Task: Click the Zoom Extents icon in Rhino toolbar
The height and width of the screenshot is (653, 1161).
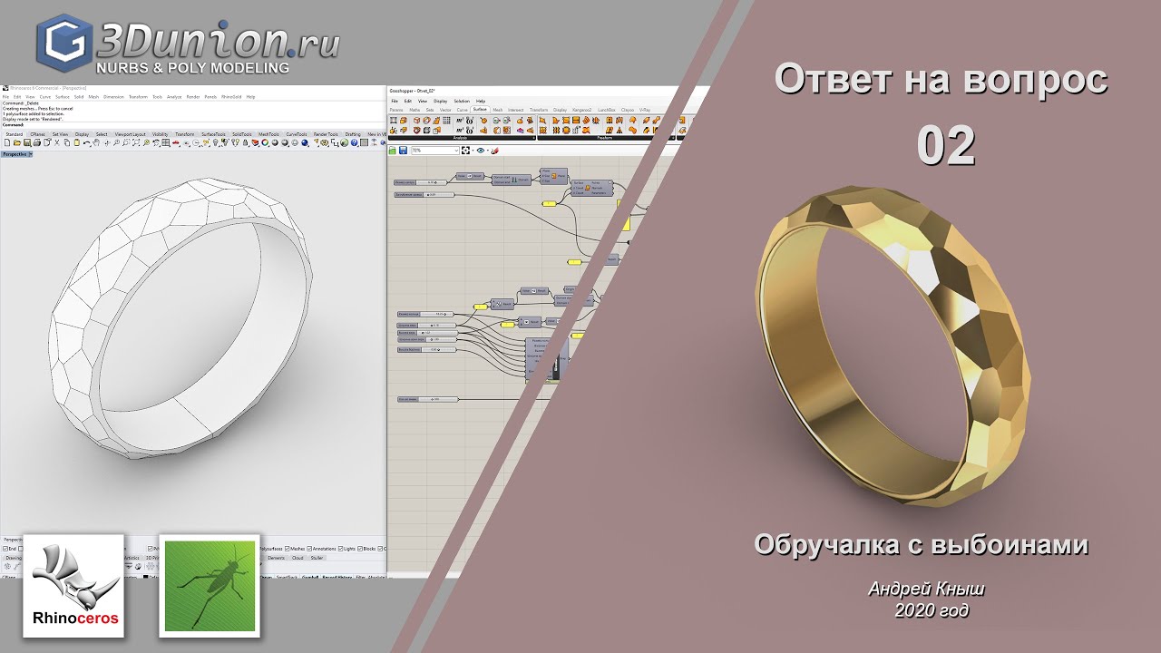Action: click(x=136, y=142)
